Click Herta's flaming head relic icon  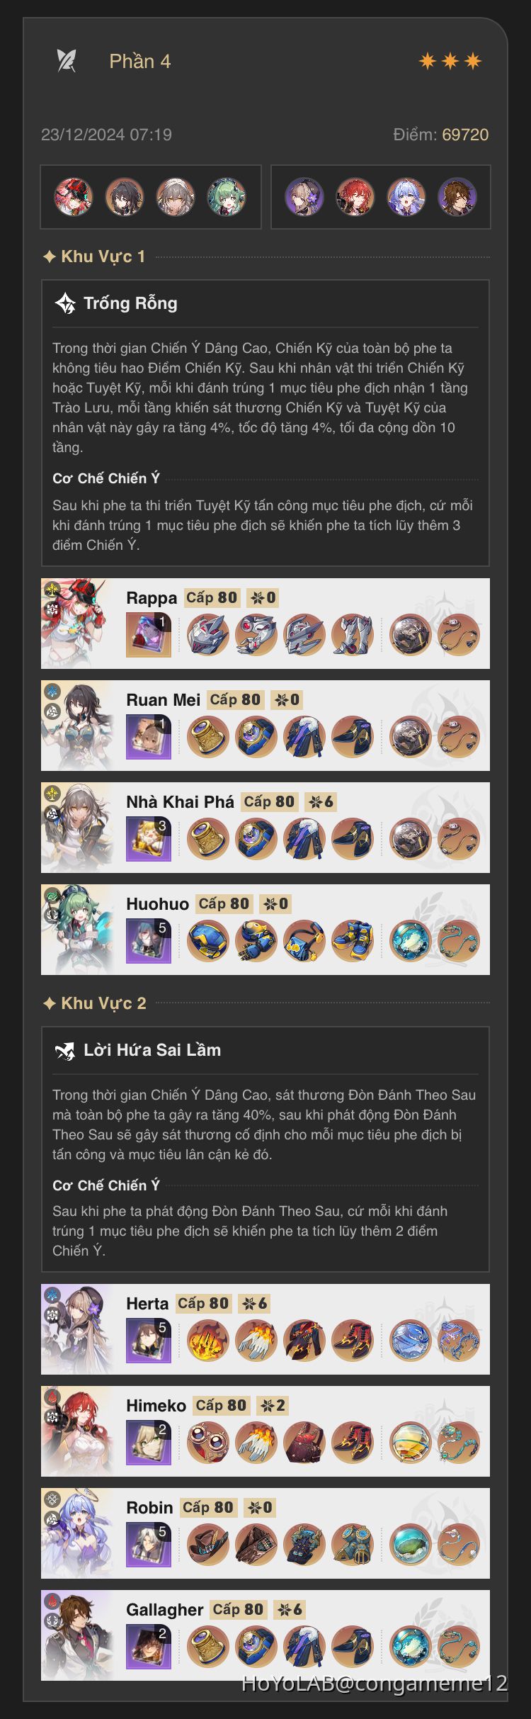point(208,1341)
